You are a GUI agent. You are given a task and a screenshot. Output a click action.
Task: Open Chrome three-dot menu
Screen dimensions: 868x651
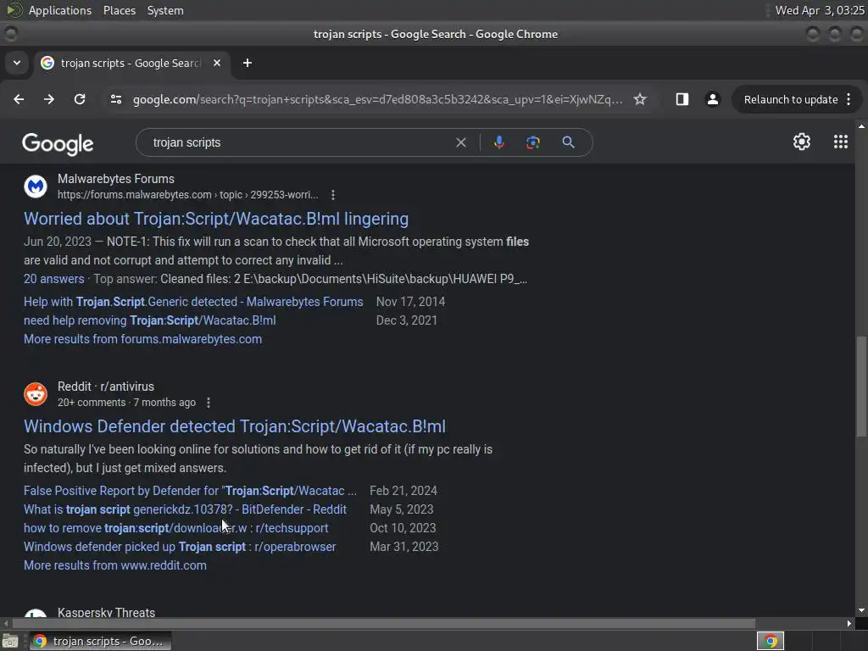(x=849, y=99)
